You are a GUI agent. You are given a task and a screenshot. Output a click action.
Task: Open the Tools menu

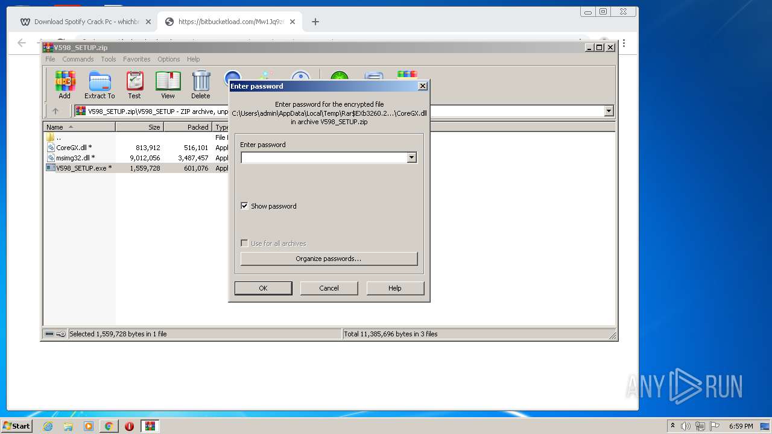pyautogui.click(x=109, y=59)
